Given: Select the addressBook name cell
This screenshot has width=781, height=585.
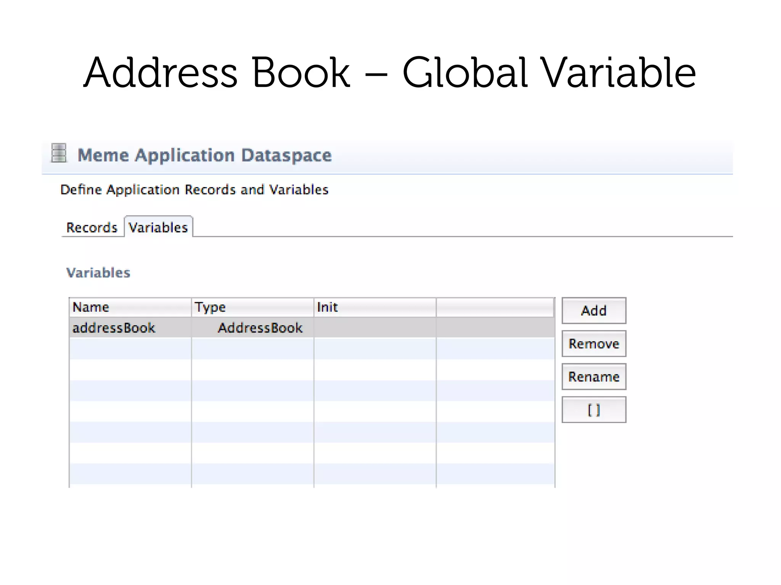Looking at the screenshot, I should click(x=130, y=328).
